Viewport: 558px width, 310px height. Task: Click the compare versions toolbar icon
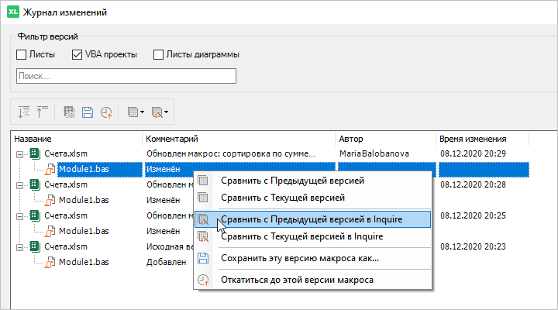133,112
